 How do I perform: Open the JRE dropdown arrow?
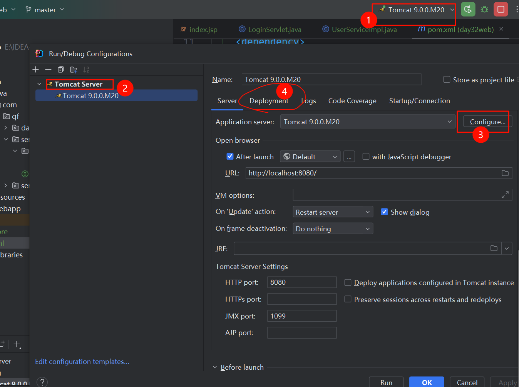click(507, 249)
